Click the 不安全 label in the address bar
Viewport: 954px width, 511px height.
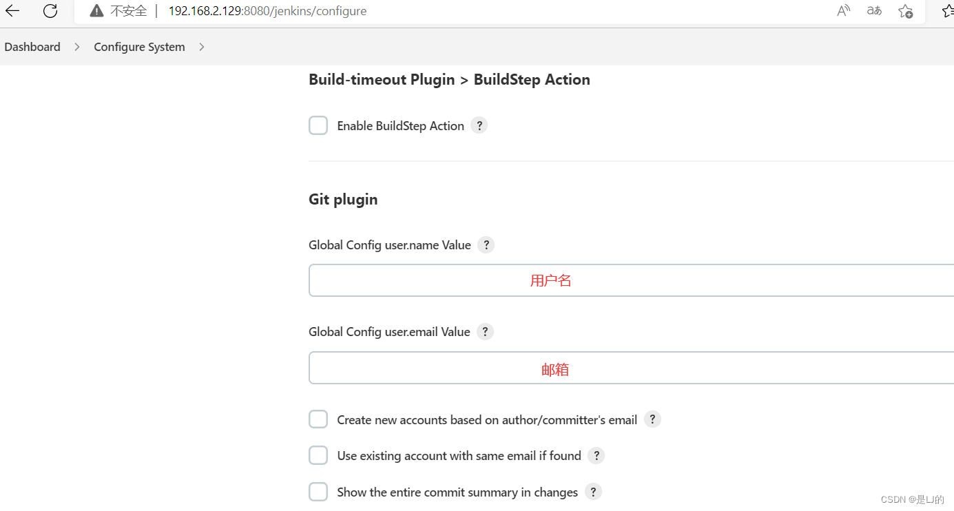coord(129,11)
